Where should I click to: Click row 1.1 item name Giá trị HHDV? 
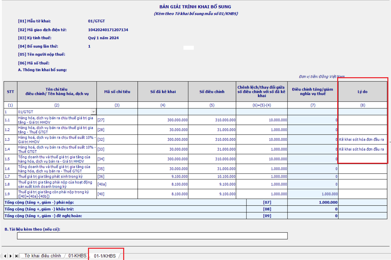pyautogui.click(x=56, y=120)
